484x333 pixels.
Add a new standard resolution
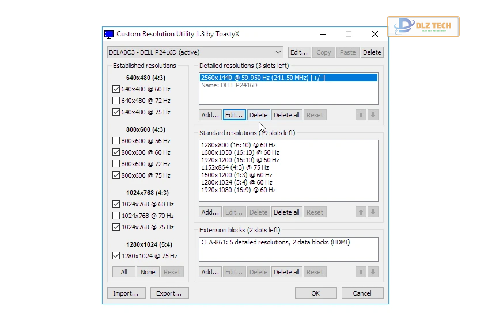click(x=210, y=212)
